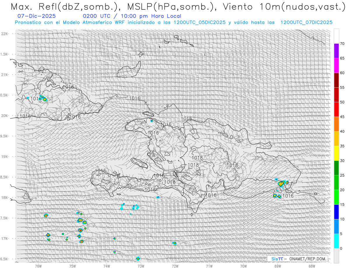Click the magenta 60-65 dBZ colorbar segment
The height and width of the screenshot is (270, 350).
[336, 66]
